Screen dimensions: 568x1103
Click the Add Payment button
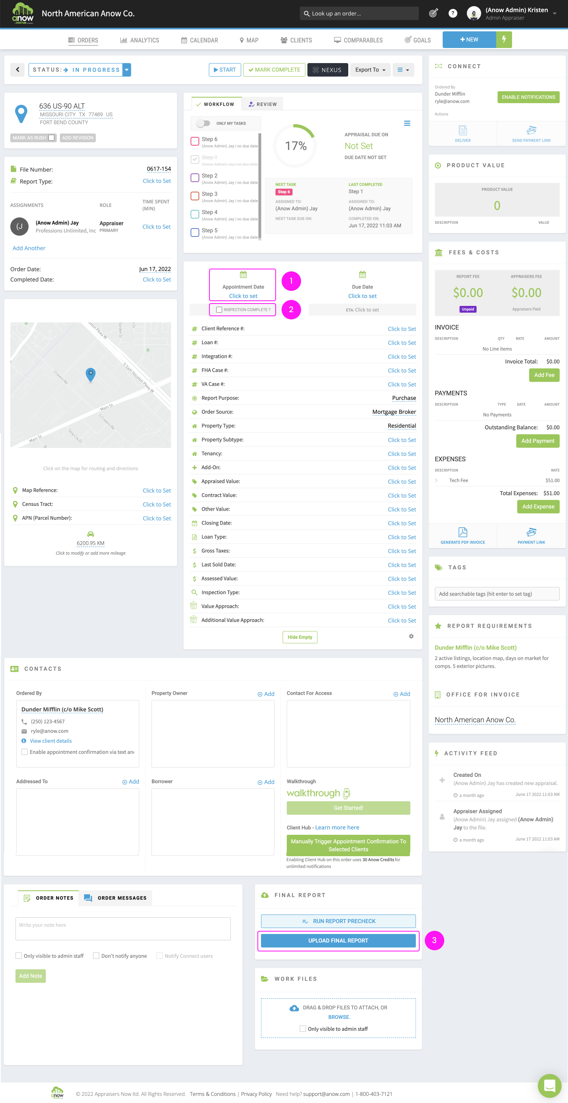point(537,440)
